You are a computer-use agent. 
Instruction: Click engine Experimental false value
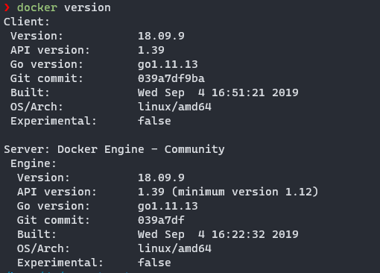click(x=154, y=263)
